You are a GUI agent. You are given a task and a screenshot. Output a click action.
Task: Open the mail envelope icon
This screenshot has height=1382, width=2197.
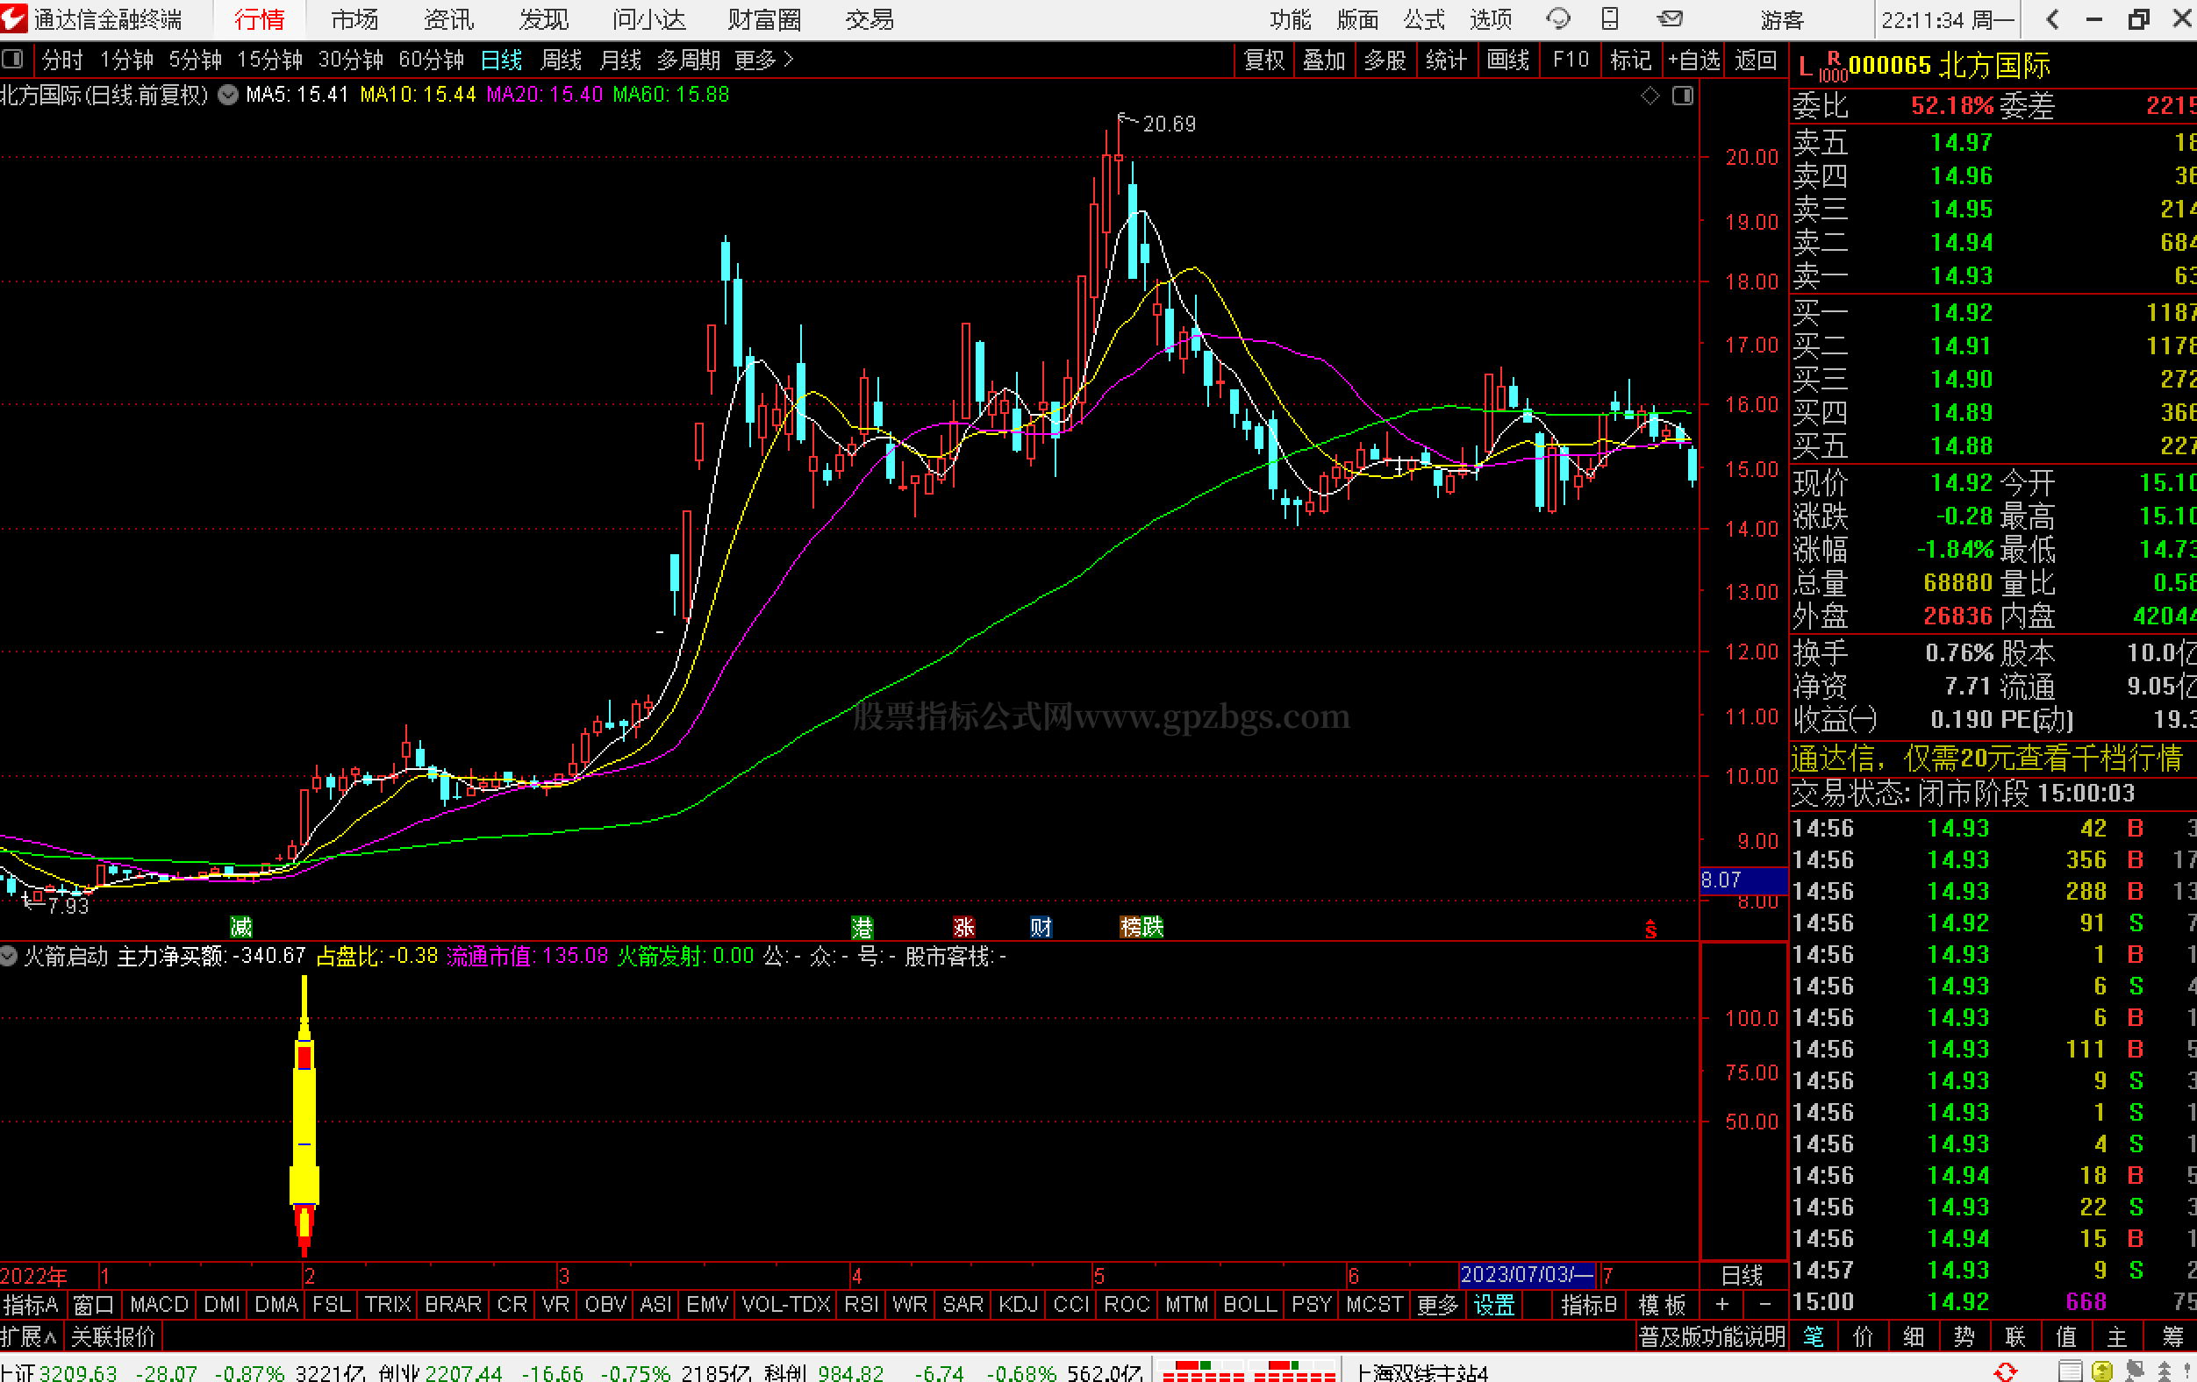1670,18
